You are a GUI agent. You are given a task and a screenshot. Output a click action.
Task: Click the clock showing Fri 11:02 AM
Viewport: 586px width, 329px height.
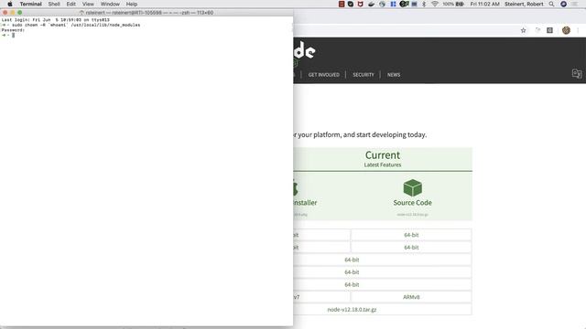[484, 4]
